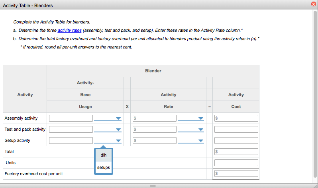This screenshot has height=188, width=318.
Task: Click the Blender table header text
Action: tap(153, 71)
